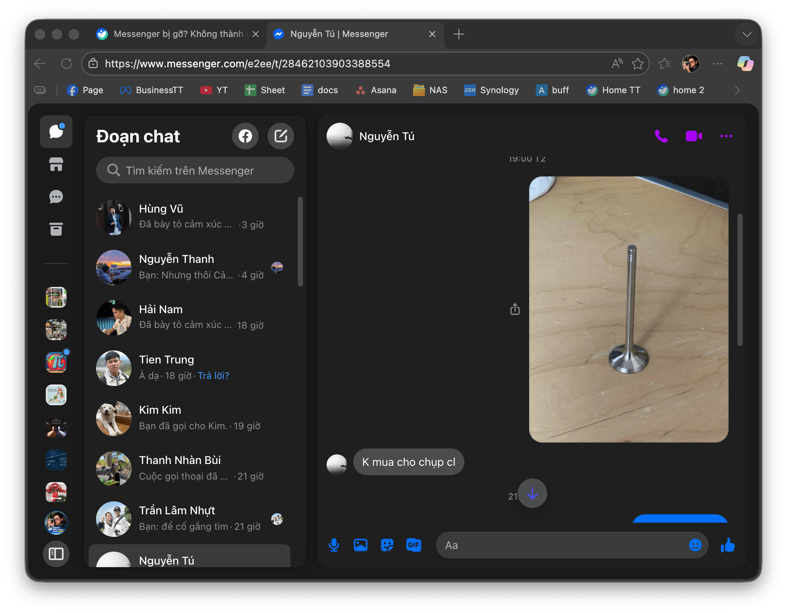787x613 pixels.
Task: Attach an image to the message
Action: [360, 545]
